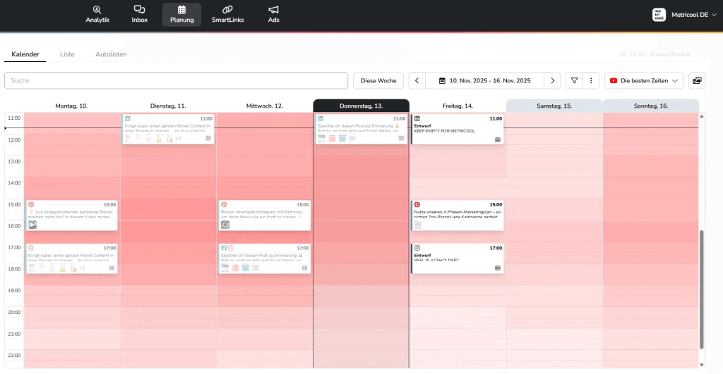Open the Die besten Zeiten dropdown
This screenshot has height=374, width=723.
pyautogui.click(x=644, y=80)
